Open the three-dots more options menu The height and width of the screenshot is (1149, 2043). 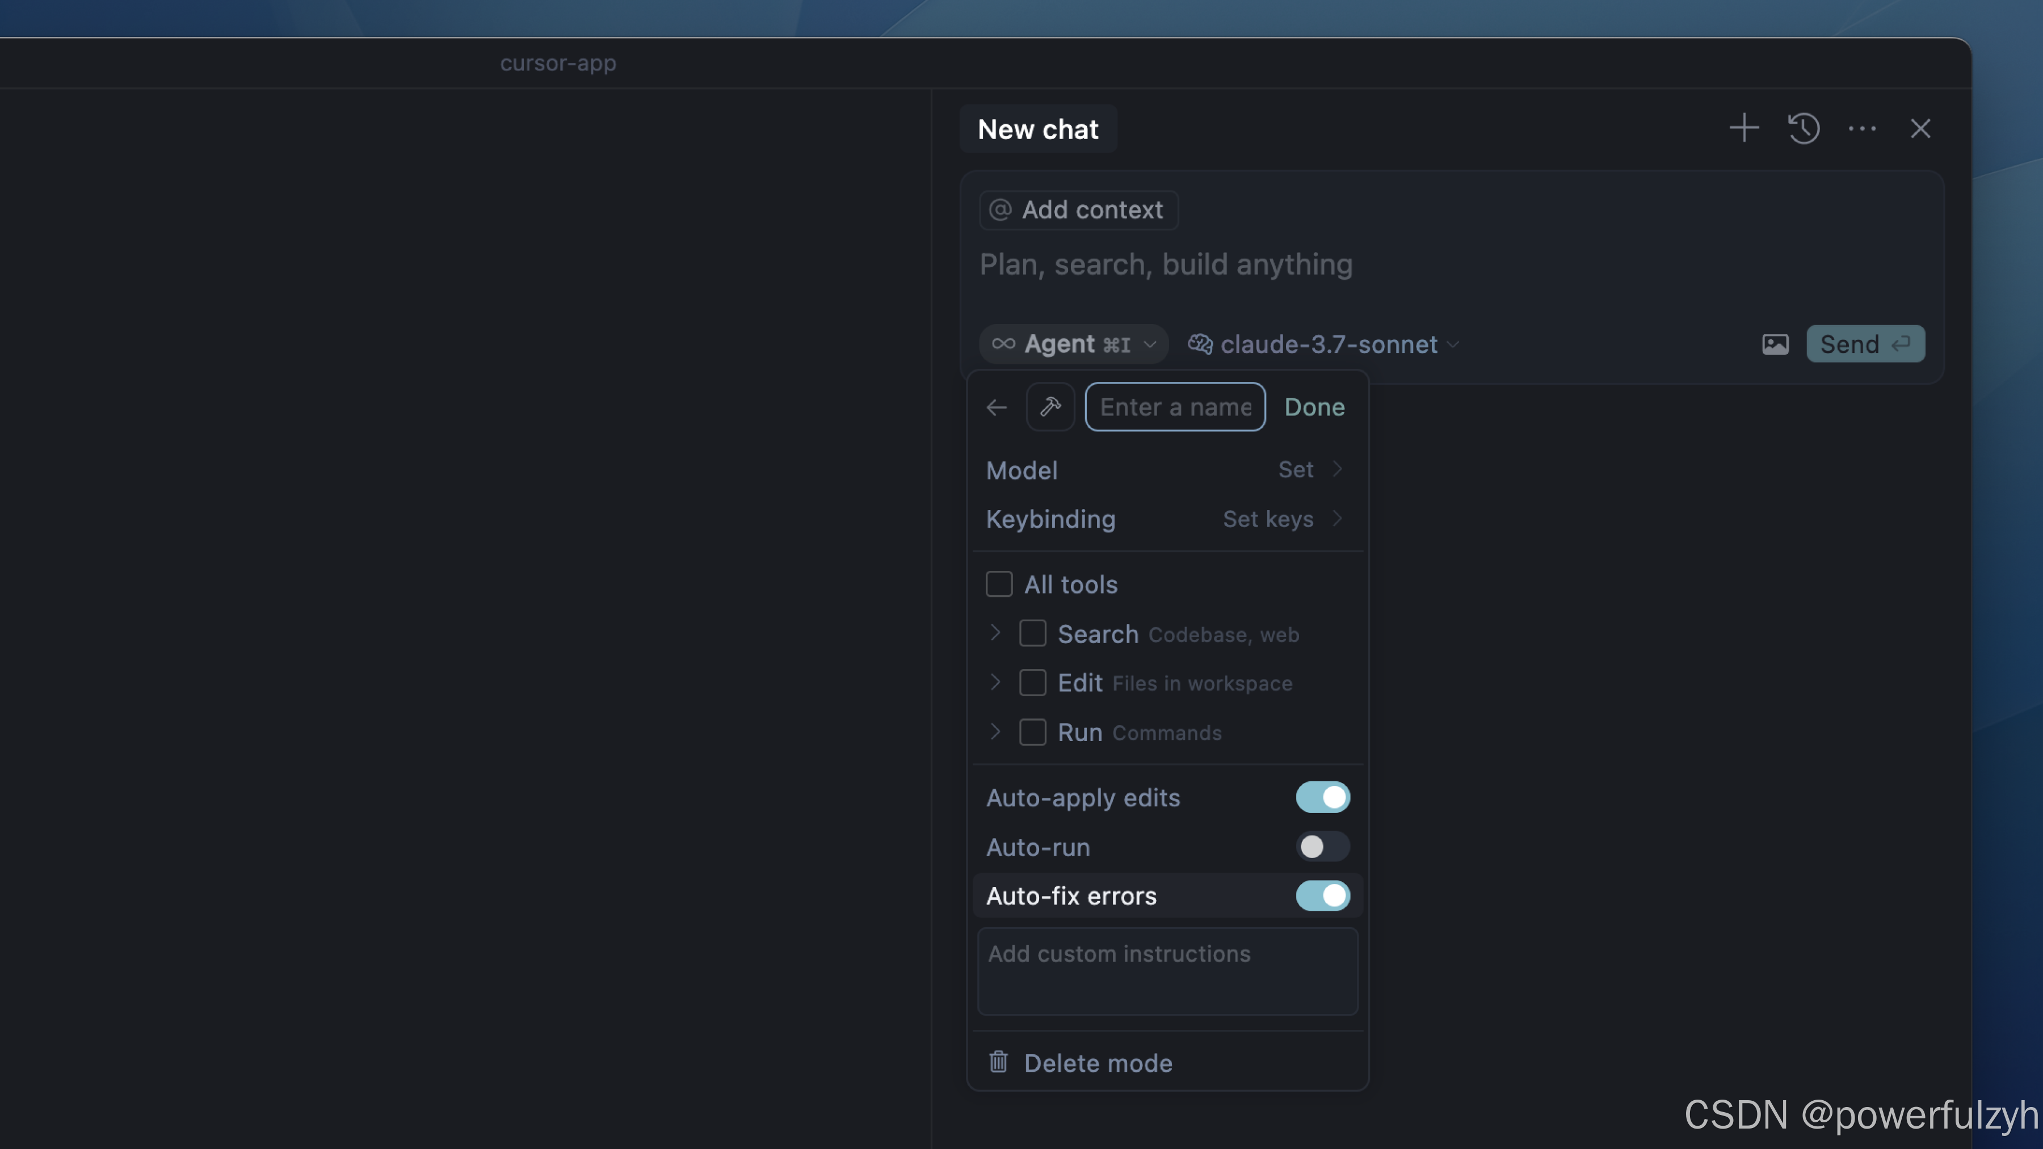click(x=1861, y=128)
